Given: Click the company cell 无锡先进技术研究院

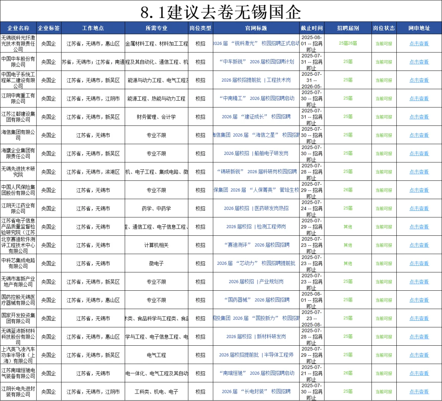Looking at the screenshot, I should [18, 172].
